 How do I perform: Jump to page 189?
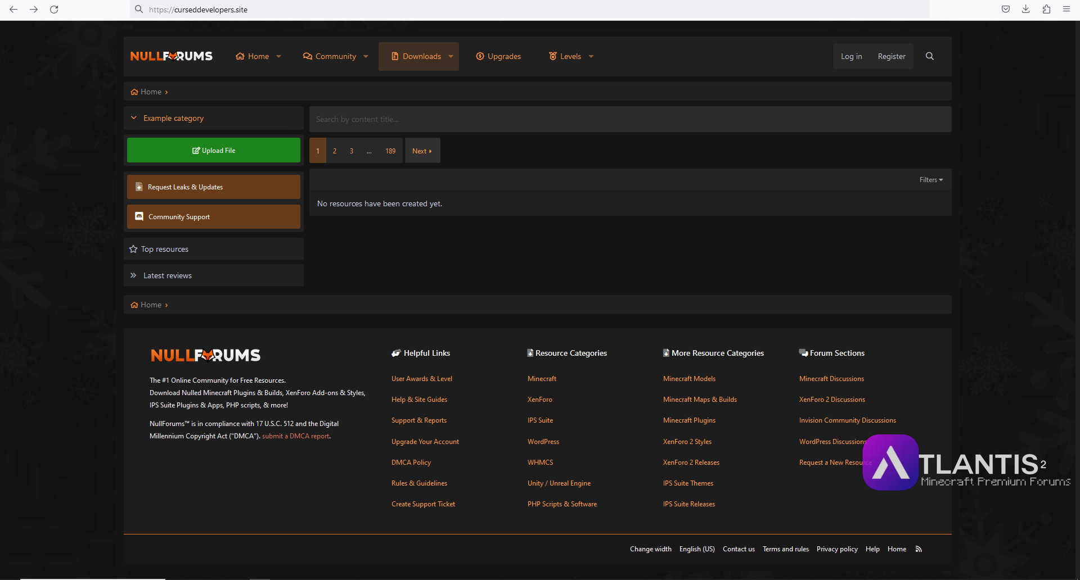[x=390, y=151]
